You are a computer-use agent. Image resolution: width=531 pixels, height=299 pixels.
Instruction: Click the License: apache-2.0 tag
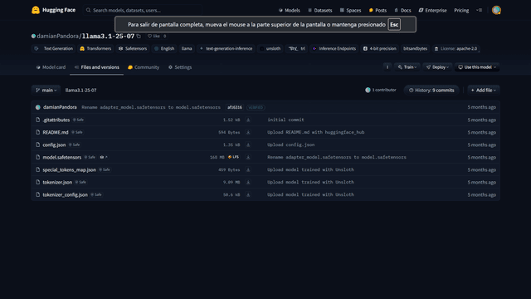point(455,48)
